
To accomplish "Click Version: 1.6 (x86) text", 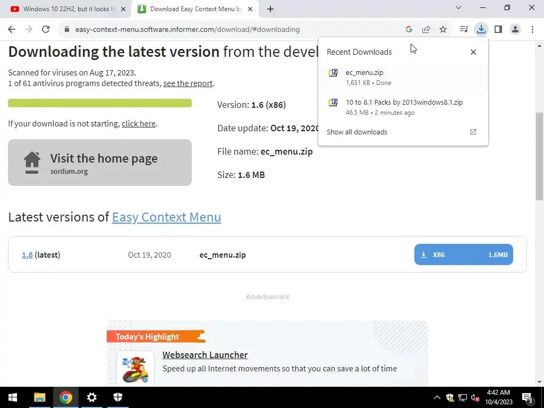I will (x=251, y=105).
